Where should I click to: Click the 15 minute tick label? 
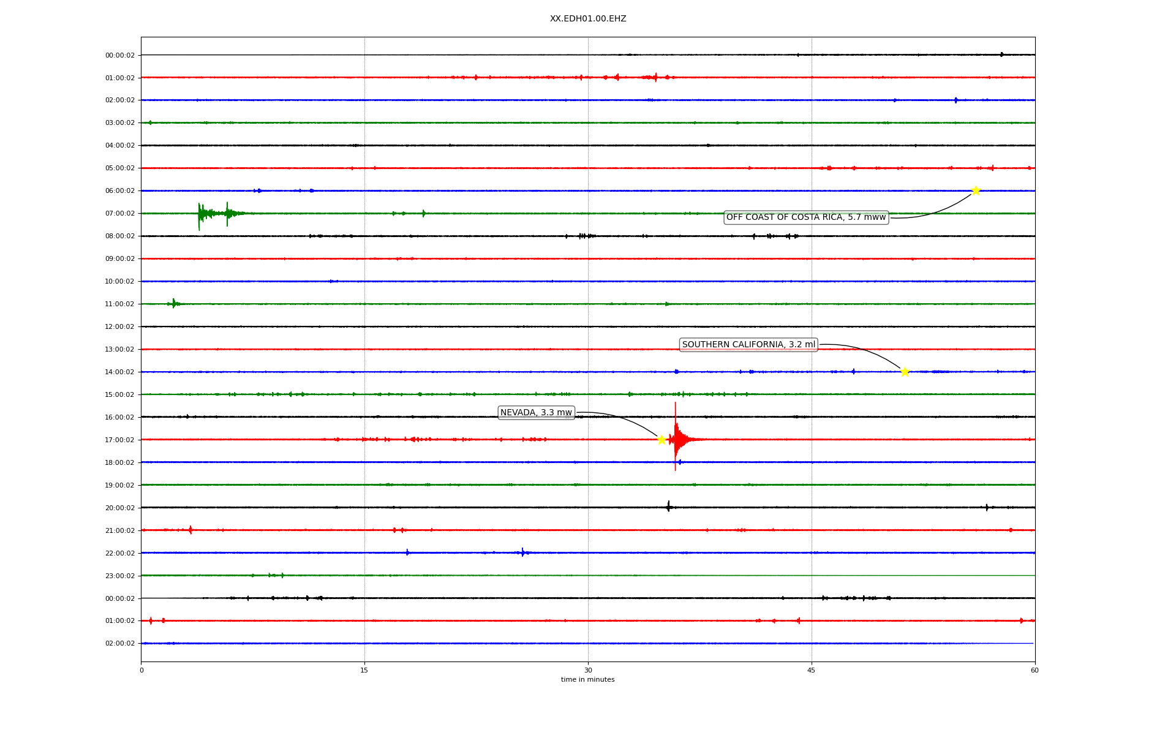click(x=364, y=670)
